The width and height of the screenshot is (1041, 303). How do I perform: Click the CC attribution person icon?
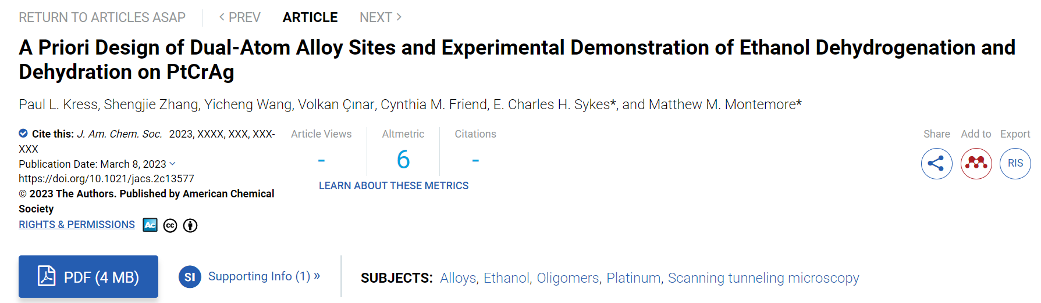pos(190,226)
